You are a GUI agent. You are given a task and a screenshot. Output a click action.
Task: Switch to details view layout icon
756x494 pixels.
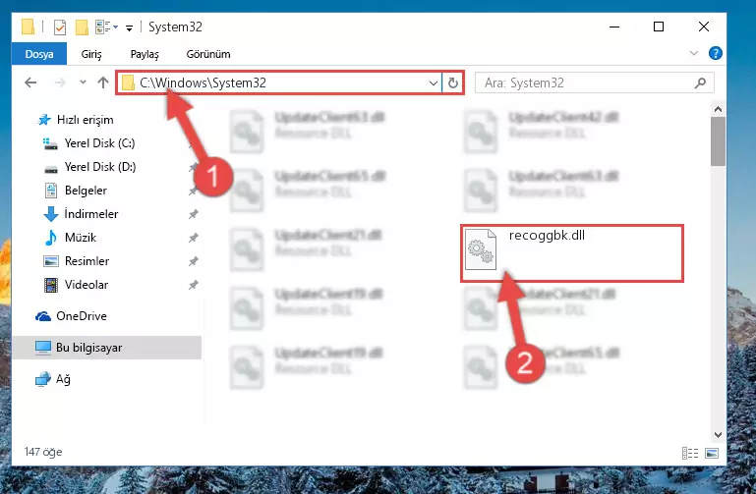coord(690,453)
